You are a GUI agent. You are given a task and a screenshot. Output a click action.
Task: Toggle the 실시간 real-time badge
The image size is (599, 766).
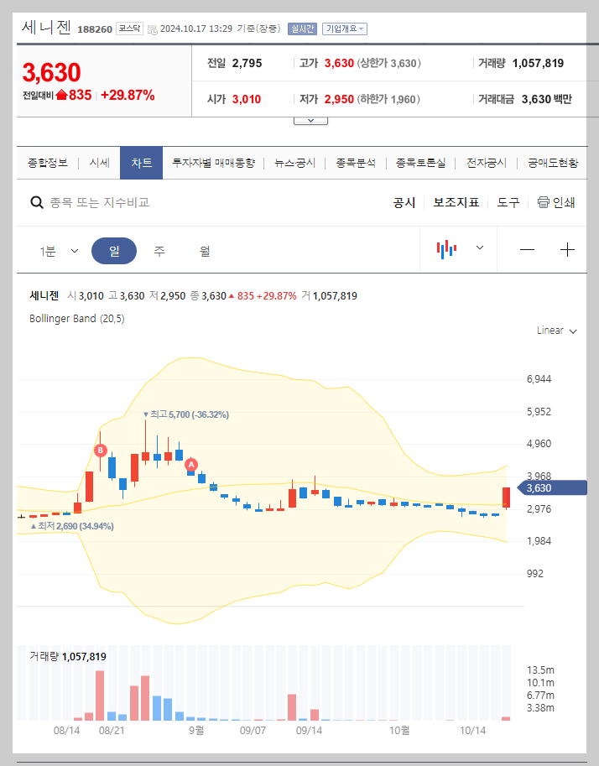tap(302, 28)
